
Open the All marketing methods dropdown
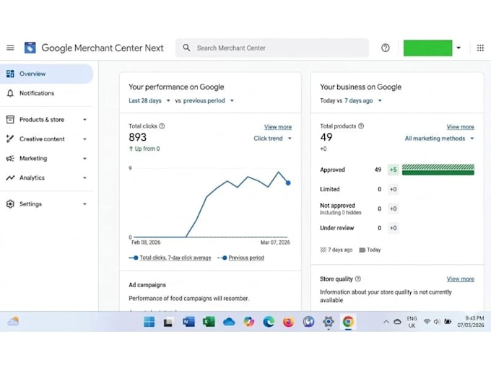(x=439, y=139)
